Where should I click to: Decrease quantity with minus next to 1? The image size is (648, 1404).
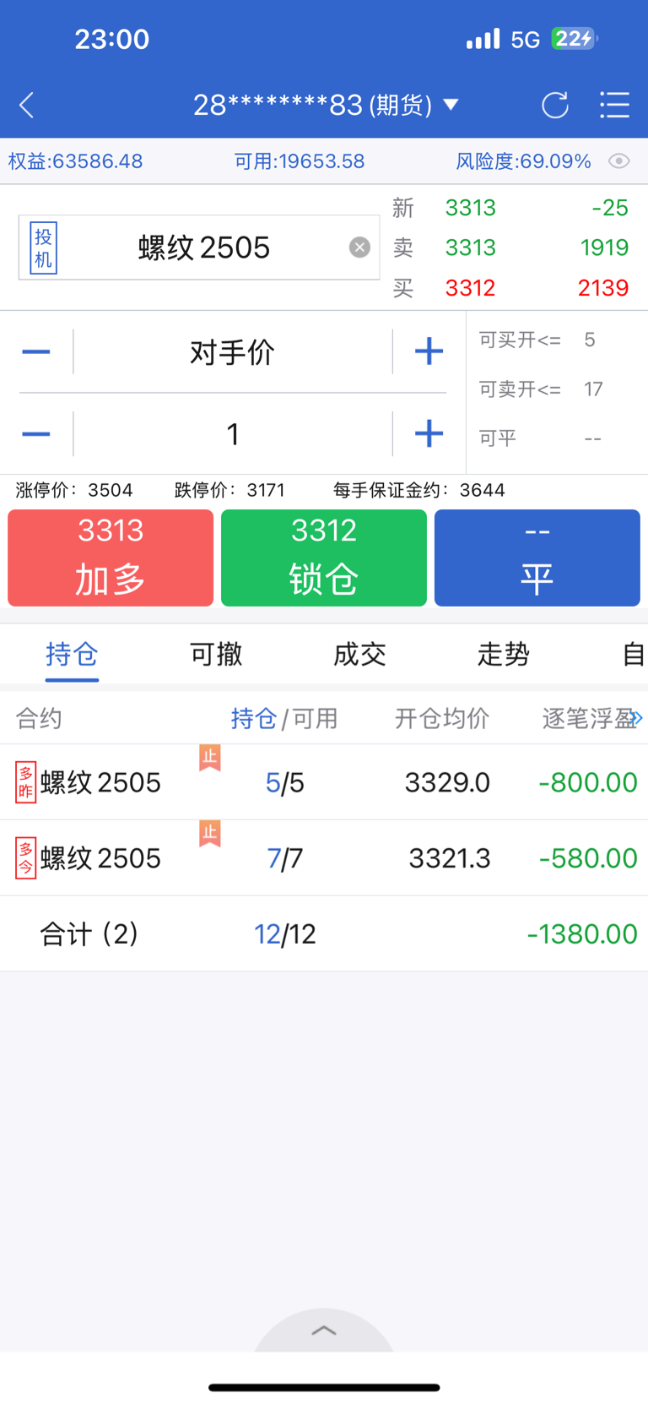[36, 434]
